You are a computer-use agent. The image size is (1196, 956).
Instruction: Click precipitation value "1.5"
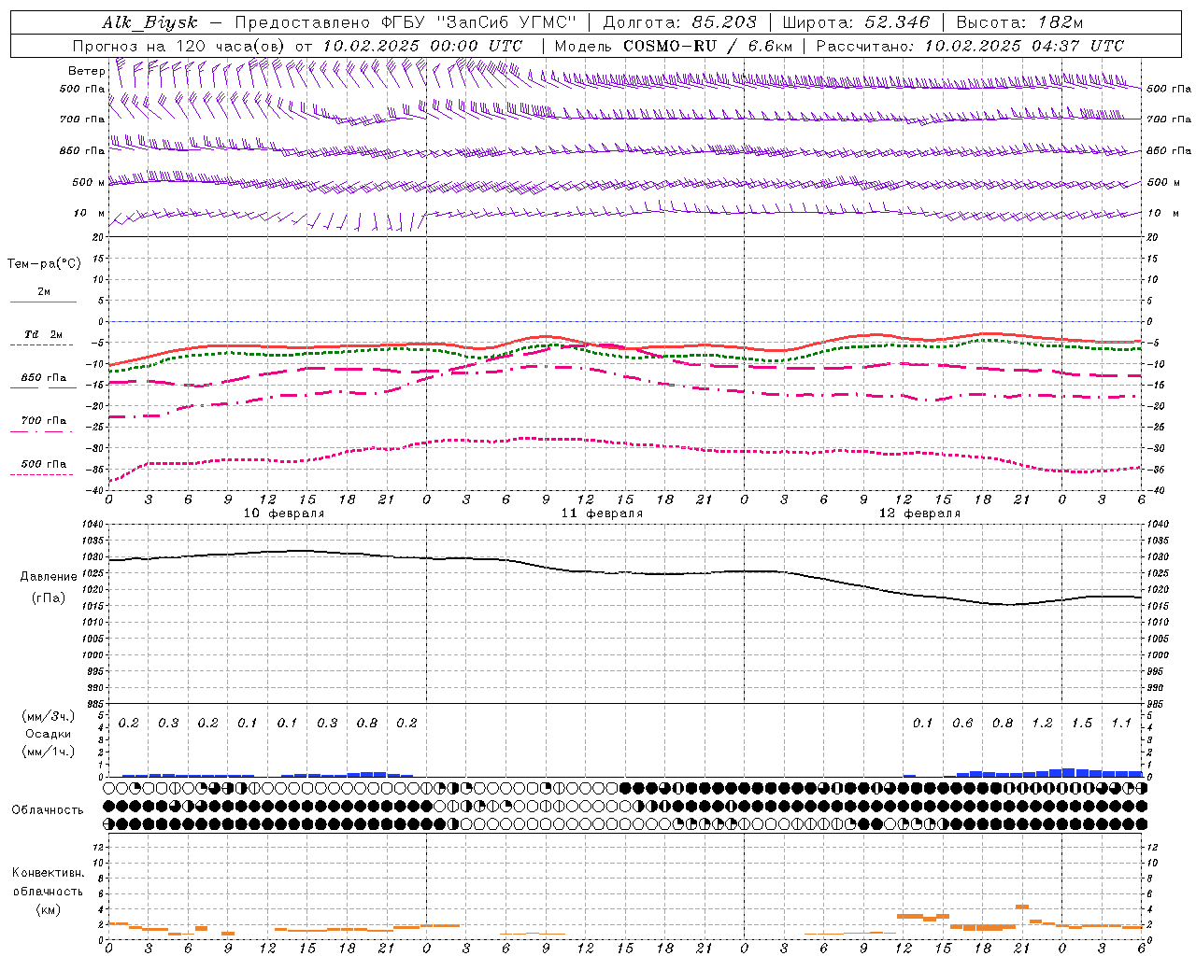click(1082, 724)
